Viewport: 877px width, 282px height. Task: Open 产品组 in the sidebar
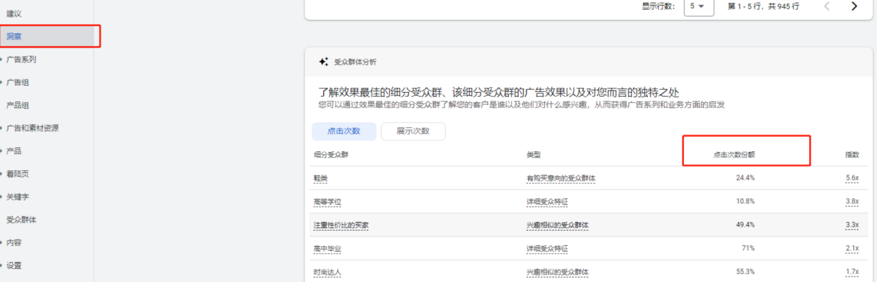(x=17, y=105)
